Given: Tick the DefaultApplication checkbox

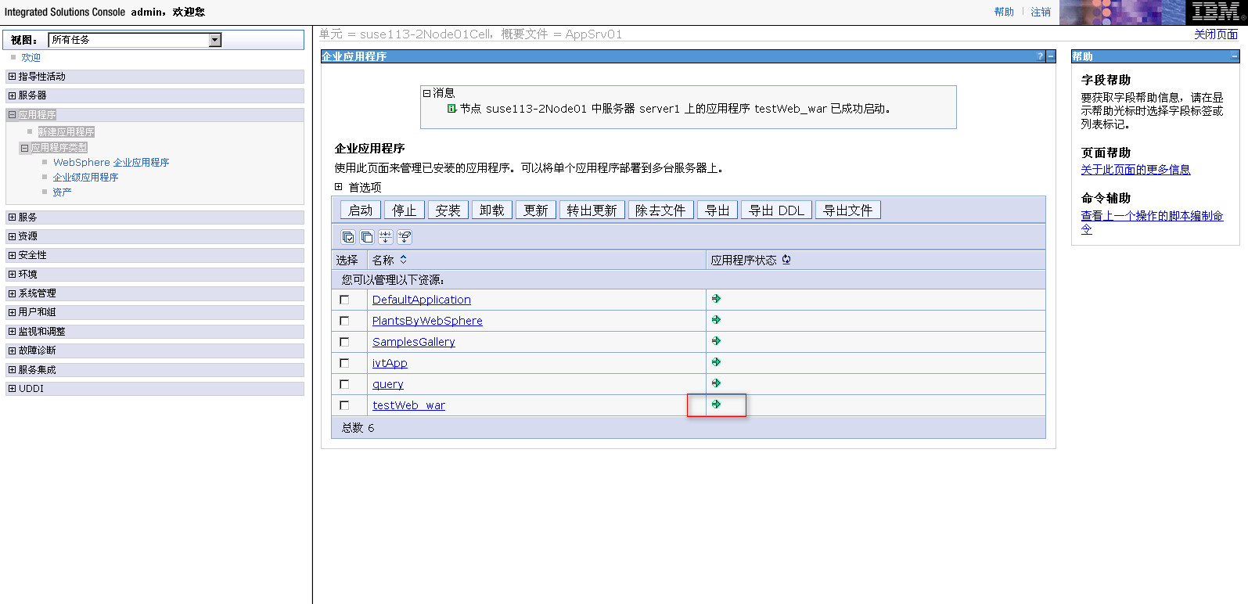Looking at the screenshot, I should click(344, 300).
